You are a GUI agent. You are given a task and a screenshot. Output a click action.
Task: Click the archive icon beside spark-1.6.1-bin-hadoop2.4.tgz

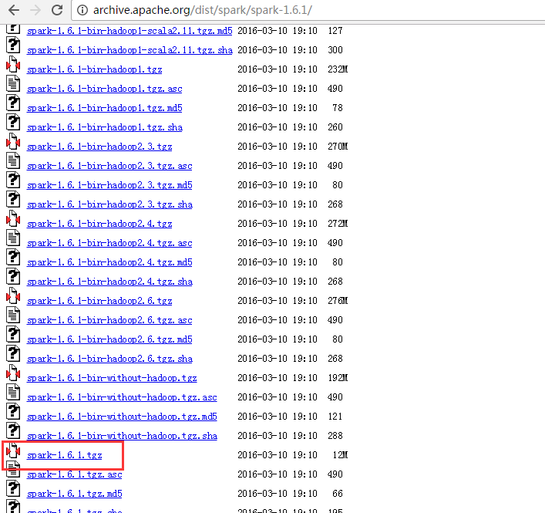(x=13, y=219)
